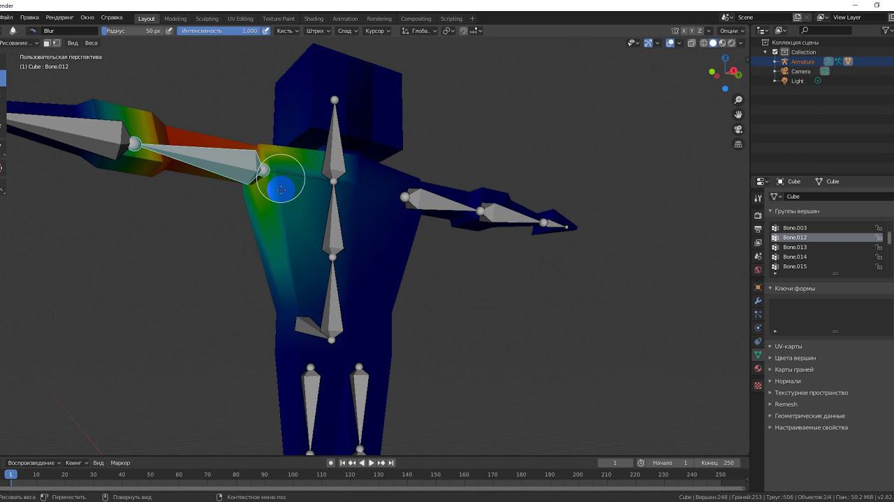
Task: Toggle the lock on the Bone.012 vertex group
Action: pos(879,238)
